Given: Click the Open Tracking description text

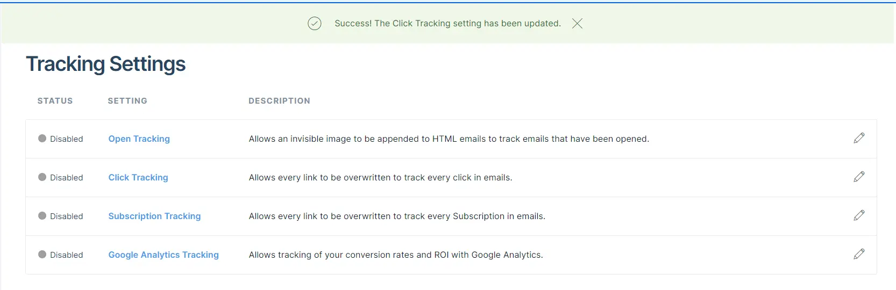Looking at the screenshot, I should click(x=449, y=139).
